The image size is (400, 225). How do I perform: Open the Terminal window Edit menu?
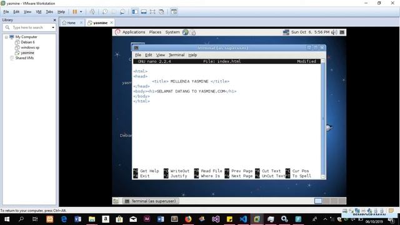coord(149,55)
